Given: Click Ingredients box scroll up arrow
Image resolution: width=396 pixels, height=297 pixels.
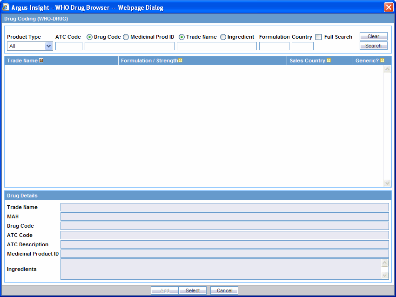Looking at the screenshot, I should [384, 263].
